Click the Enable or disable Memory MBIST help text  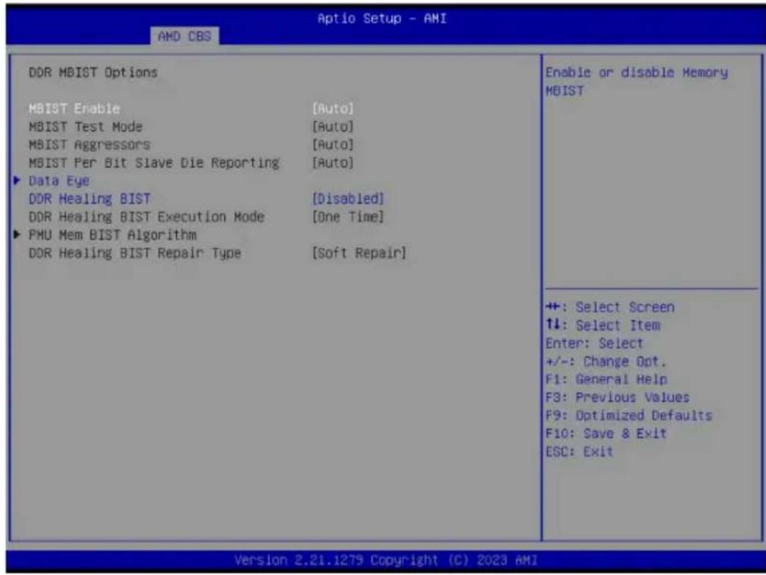tap(636, 82)
